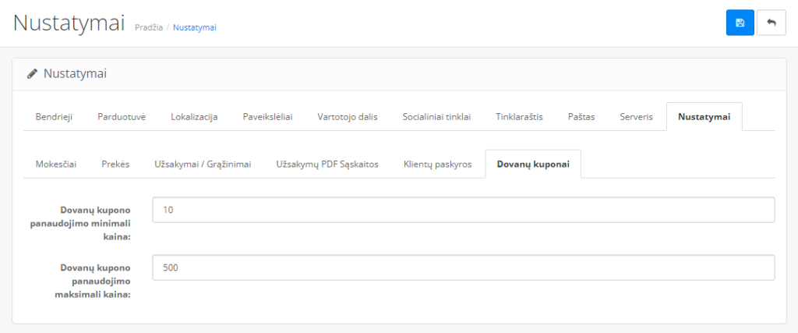Screen dimensions: 798x333
Task: Open the Paveikslėliai tab
Action: [268, 117]
